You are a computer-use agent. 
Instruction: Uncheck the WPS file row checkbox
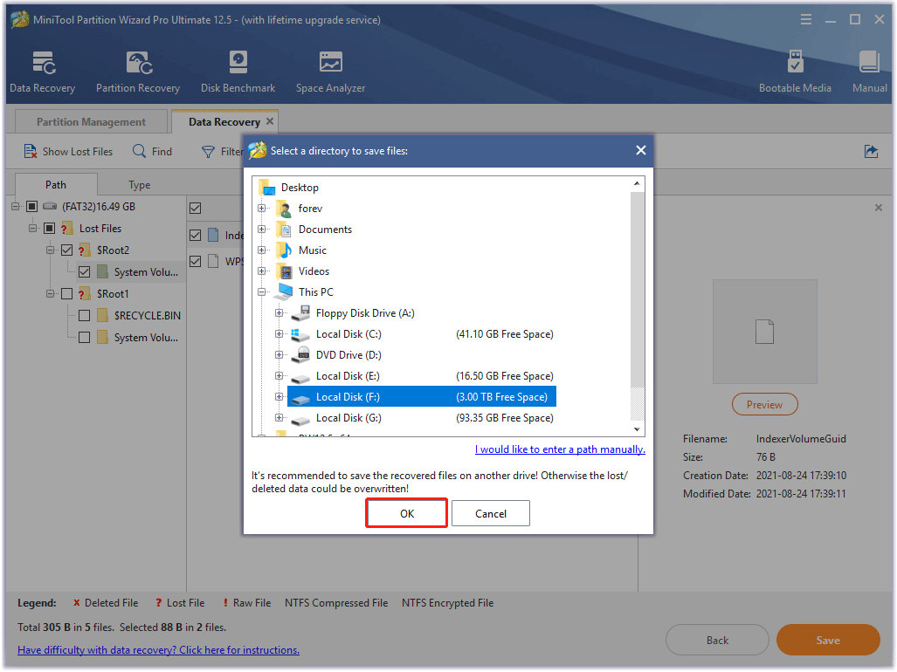195,262
